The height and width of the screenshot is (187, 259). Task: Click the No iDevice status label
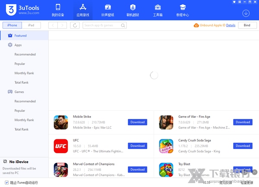click(x=19, y=161)
